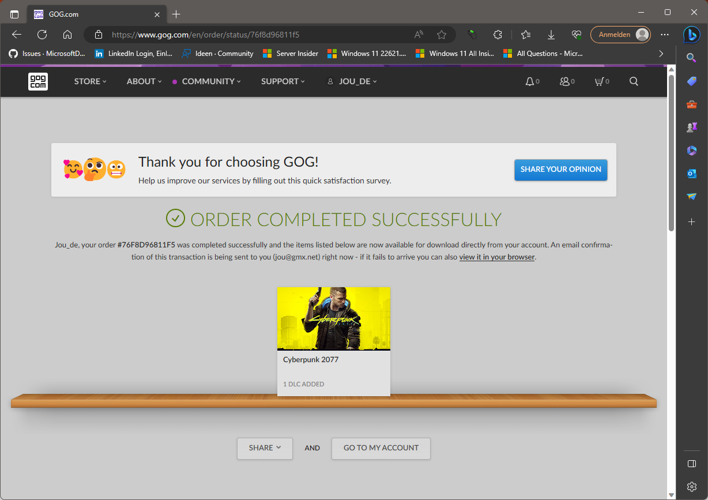
Task: Open sidebar Games chess icon
Action: point(692,127)
